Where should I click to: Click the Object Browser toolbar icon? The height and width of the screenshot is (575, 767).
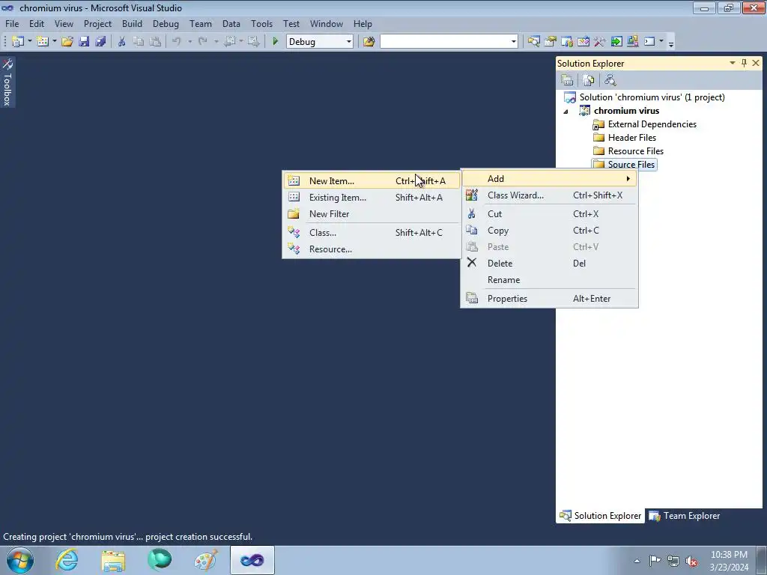[x=583, y=42]
